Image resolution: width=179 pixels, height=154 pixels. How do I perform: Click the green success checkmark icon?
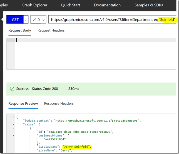(12, 89)
